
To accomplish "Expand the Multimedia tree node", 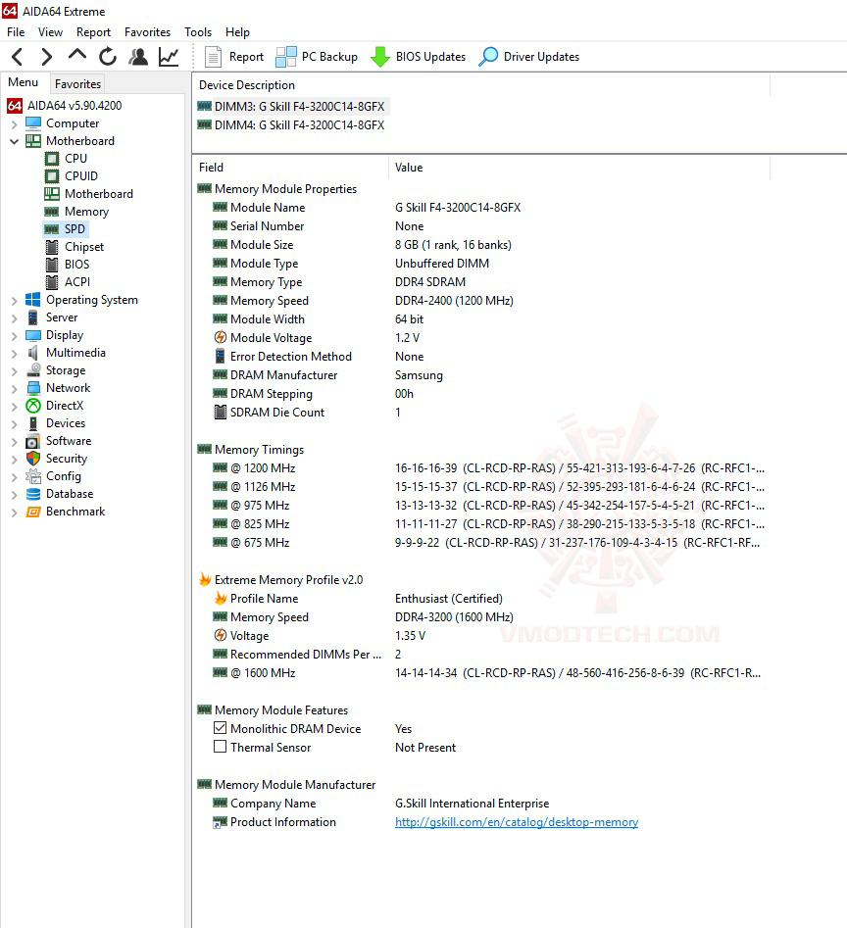I will (14, 354).
